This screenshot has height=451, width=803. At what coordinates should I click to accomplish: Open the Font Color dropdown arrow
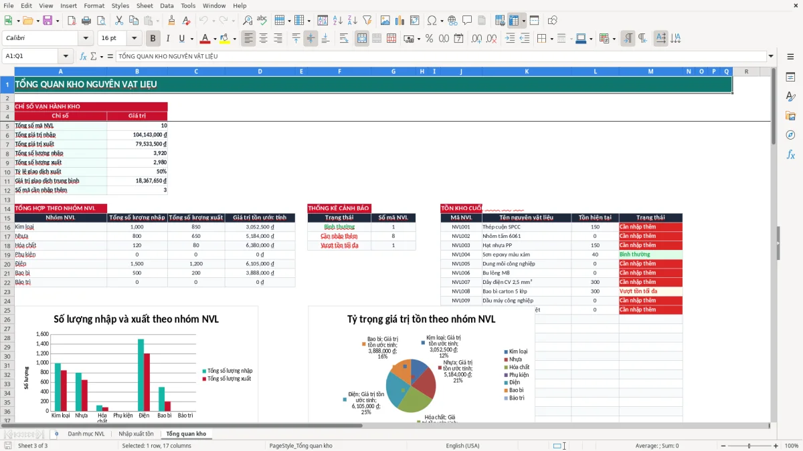click(x=215, y=39)
